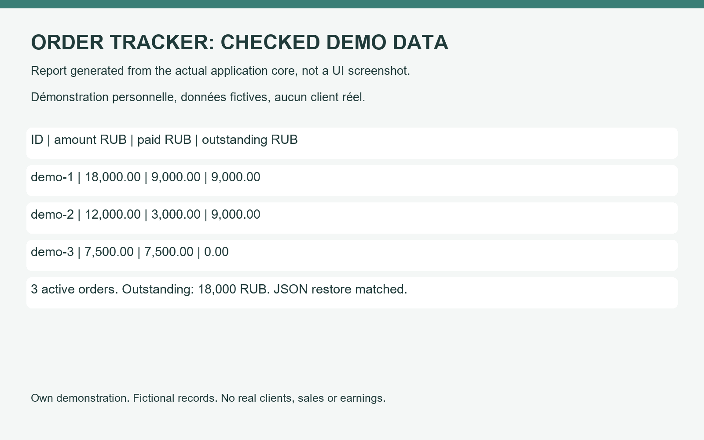Click the teal top bar
The height and width of the screenshot is (440, 704).
[352, 4]
